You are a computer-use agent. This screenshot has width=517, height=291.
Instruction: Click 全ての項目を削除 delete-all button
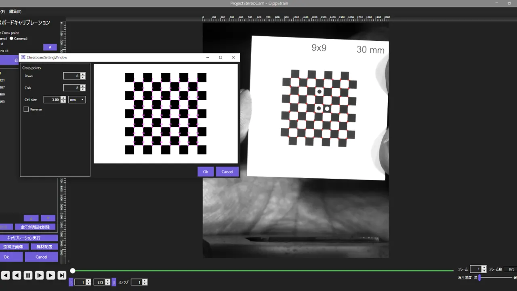[35, 227]
